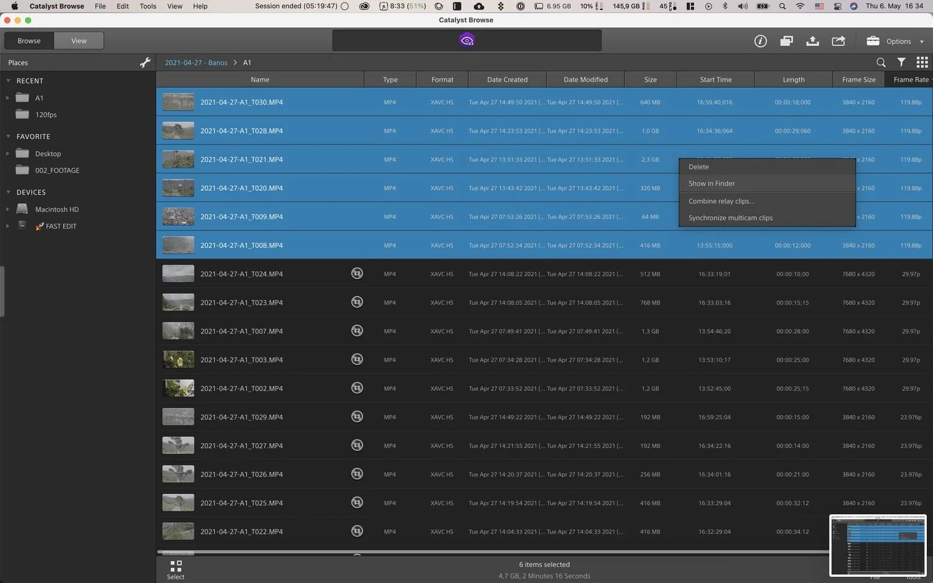Click the screenshot preview thumbnail
The height and width of the screenshot is (583, 933).
point(878,545)
